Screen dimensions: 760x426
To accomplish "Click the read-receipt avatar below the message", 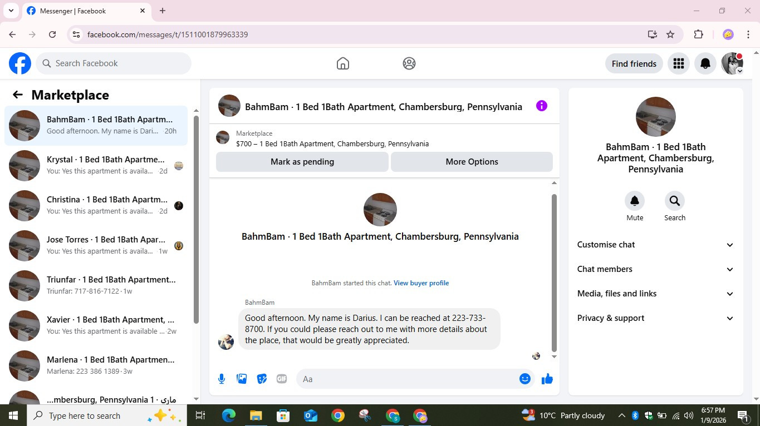I will point(536,356).
